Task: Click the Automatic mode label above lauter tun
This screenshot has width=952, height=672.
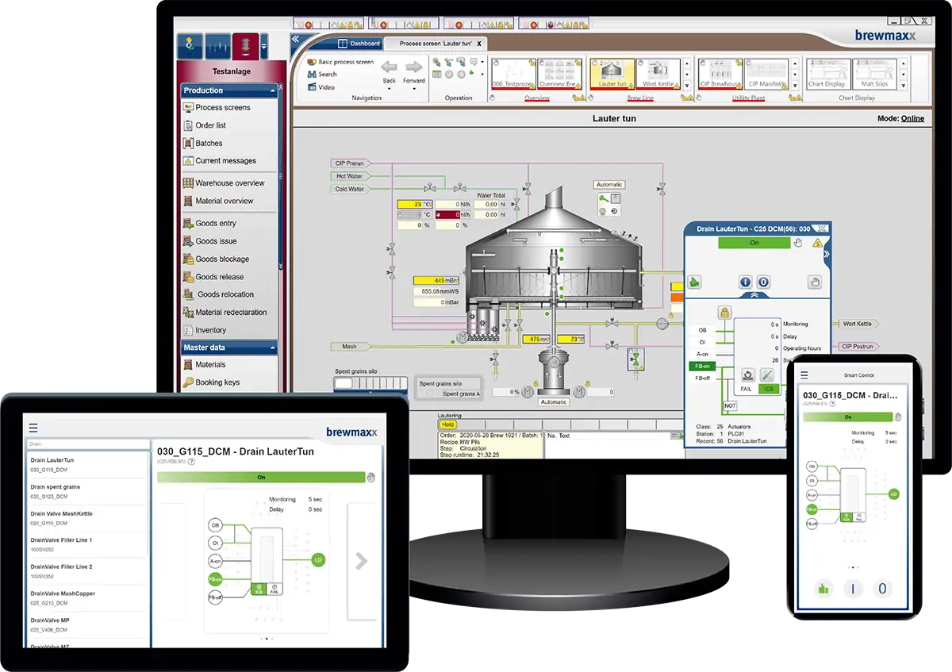Action: (610, 185)
